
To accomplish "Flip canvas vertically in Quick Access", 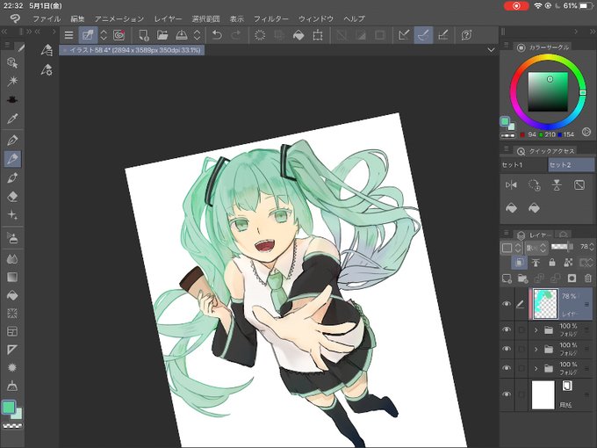I will [x=557, y=185].
